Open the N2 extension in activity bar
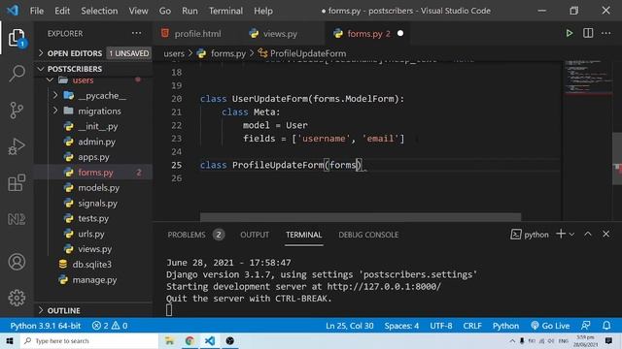The height and width of the screenshot is (349, 622). [x=17, y=219]
